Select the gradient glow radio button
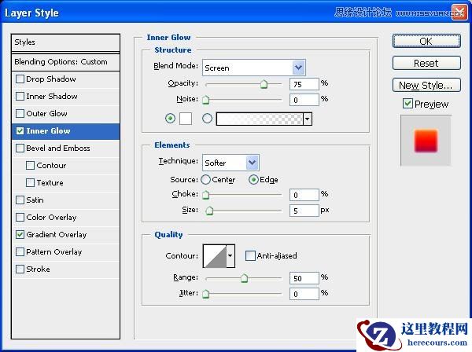 click(208, 119)
